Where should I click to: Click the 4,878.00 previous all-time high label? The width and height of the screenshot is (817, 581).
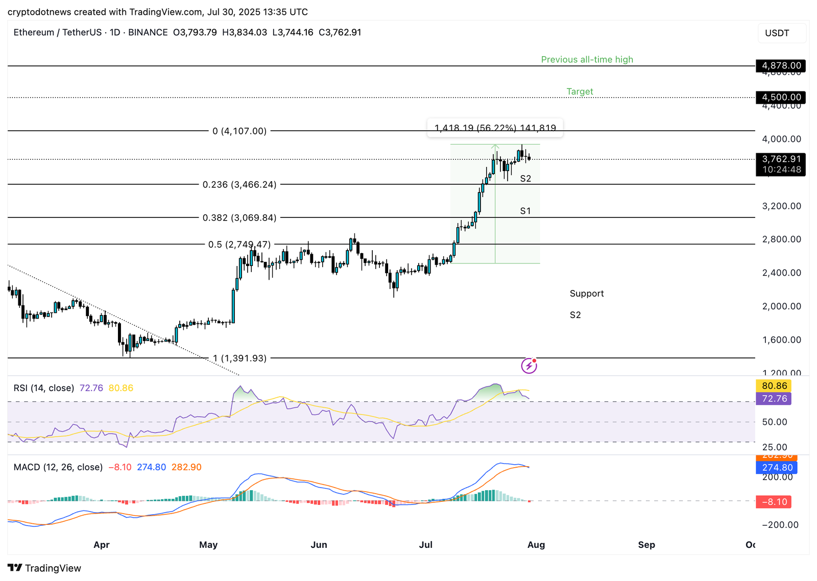tap(780, 65)
